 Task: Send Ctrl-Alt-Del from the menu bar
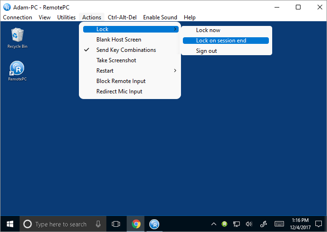tap(122, 17)
